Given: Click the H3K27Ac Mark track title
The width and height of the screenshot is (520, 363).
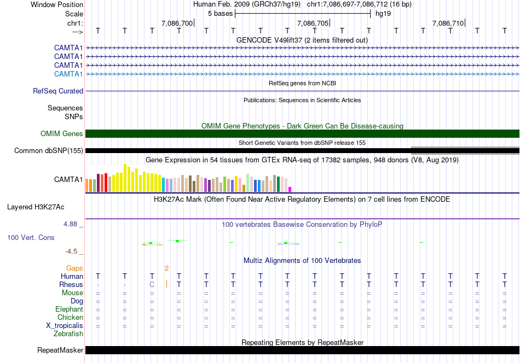Looking at the screenshot, I should click(x=302, y=199).
